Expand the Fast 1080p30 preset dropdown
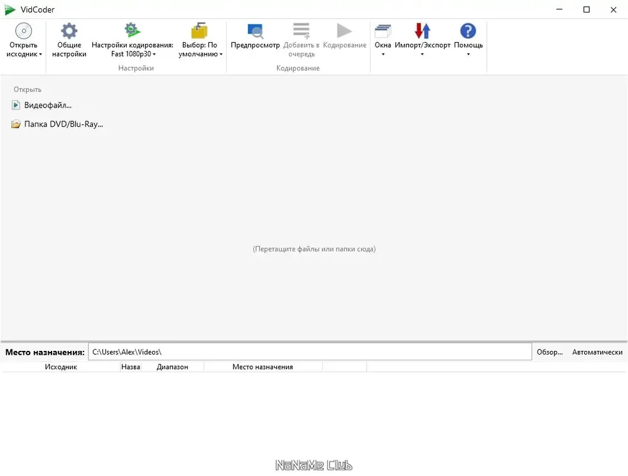 [x=154, y=54]
